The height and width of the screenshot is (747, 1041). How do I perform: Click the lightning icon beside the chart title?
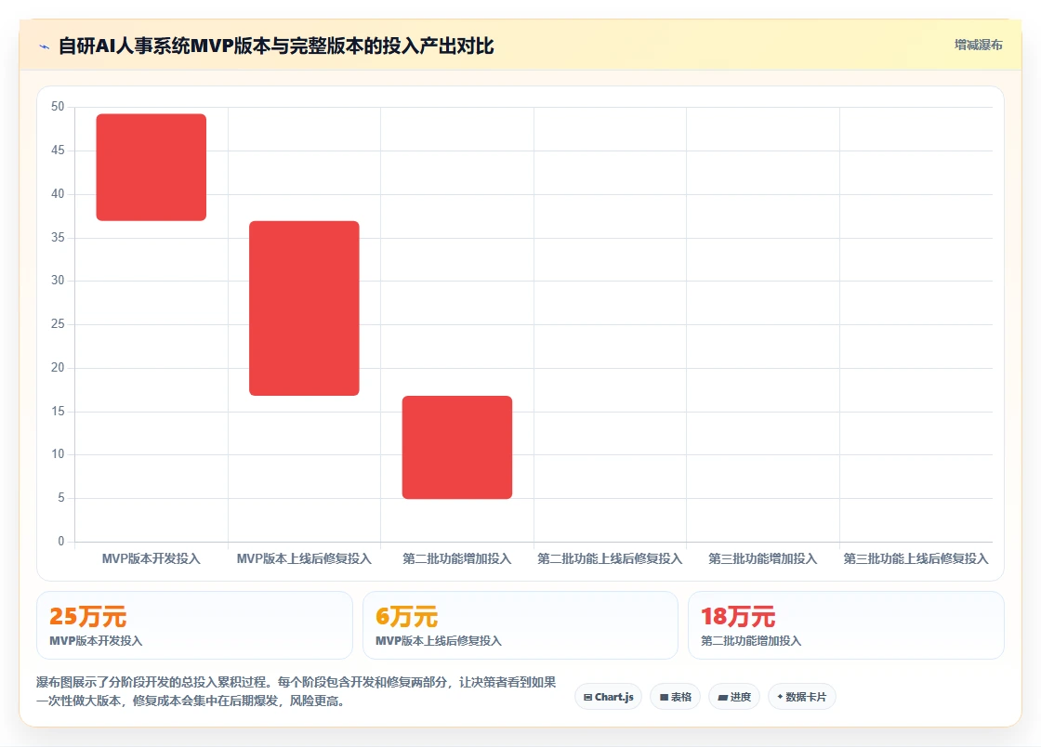45,46
